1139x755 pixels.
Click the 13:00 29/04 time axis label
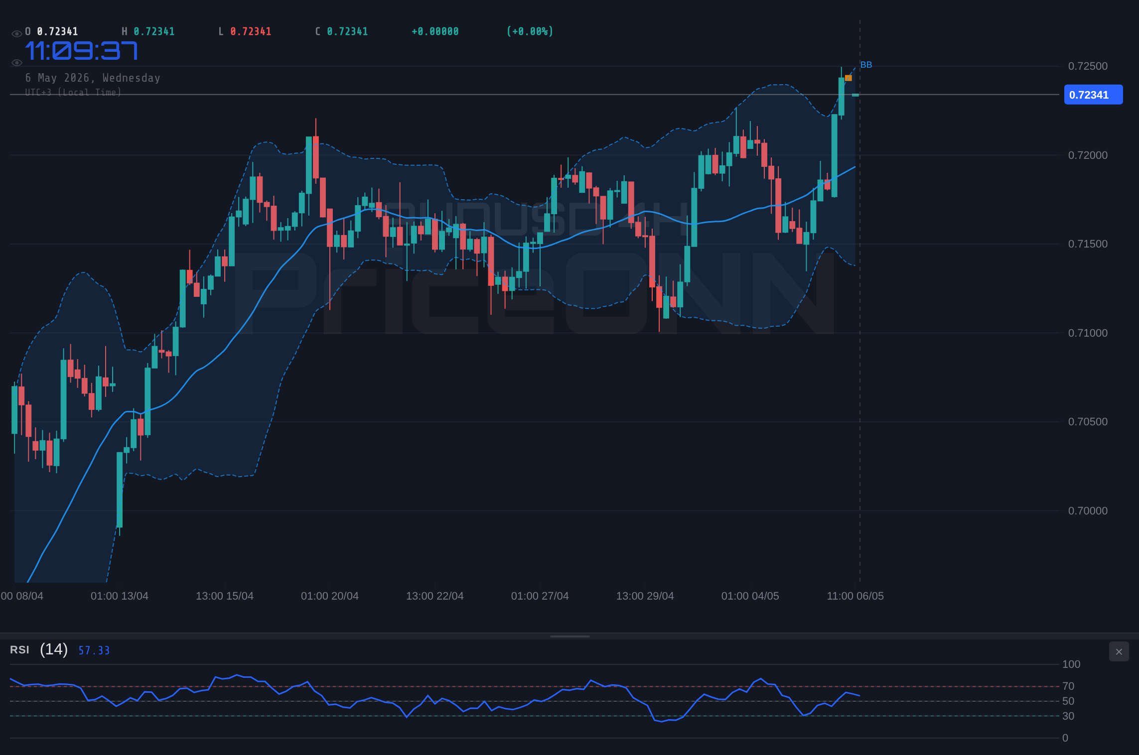tap(645, 596)
